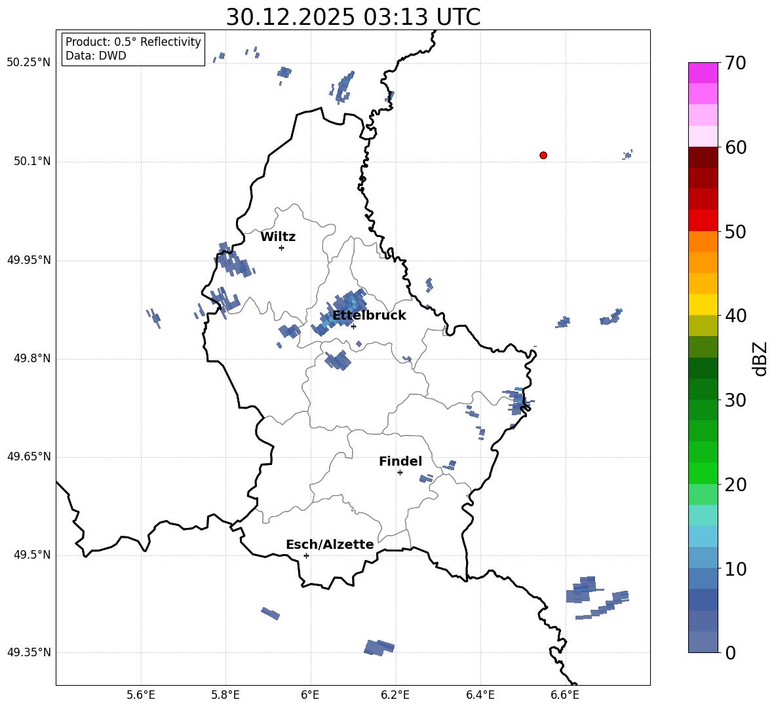Viewport: 776px width, 708px height.
Task: Click colorbar tick label 40
Action: [735, 316]
